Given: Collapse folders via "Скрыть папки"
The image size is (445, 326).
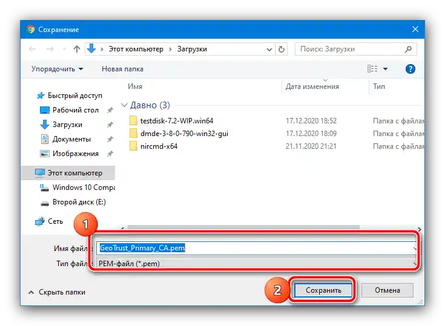Looking at the screenshot, I should coord(57,292).
